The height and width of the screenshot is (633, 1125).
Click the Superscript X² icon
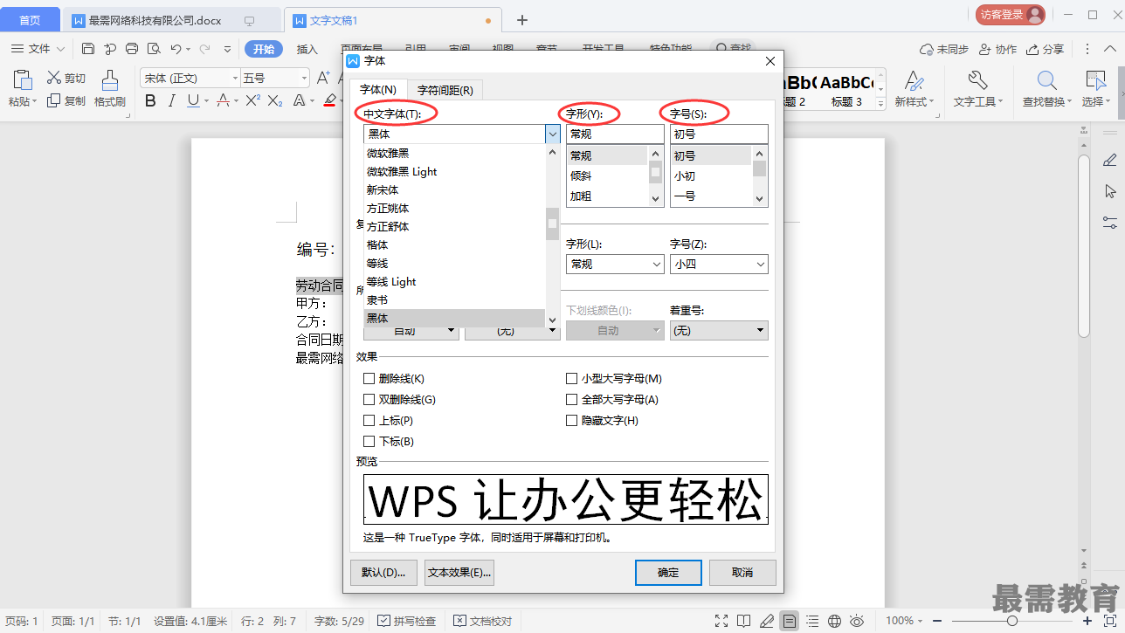pyautogui.click(x=252, y=100)
